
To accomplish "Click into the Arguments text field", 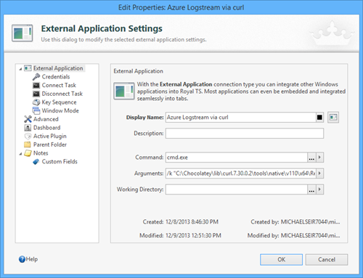I will 241,173.
